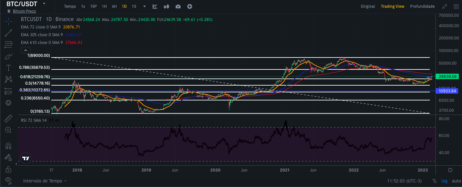Click the 0.786(35679.53) Fibonacci level label
This screenshot has width=462, height=187.
[35, 68]
